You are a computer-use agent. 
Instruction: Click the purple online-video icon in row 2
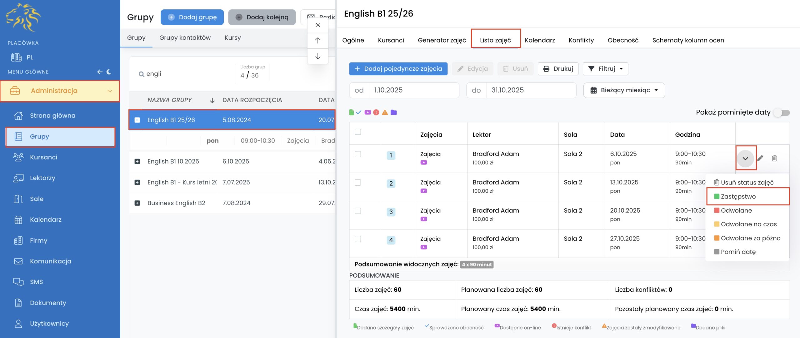tap(423, 191)
